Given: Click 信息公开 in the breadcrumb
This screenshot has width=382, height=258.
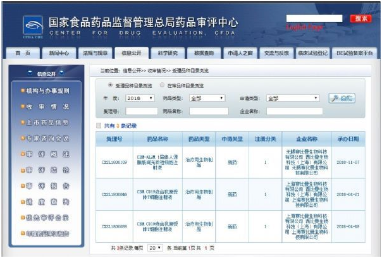Looking at the screenshot, I should [x=132, y=71].
